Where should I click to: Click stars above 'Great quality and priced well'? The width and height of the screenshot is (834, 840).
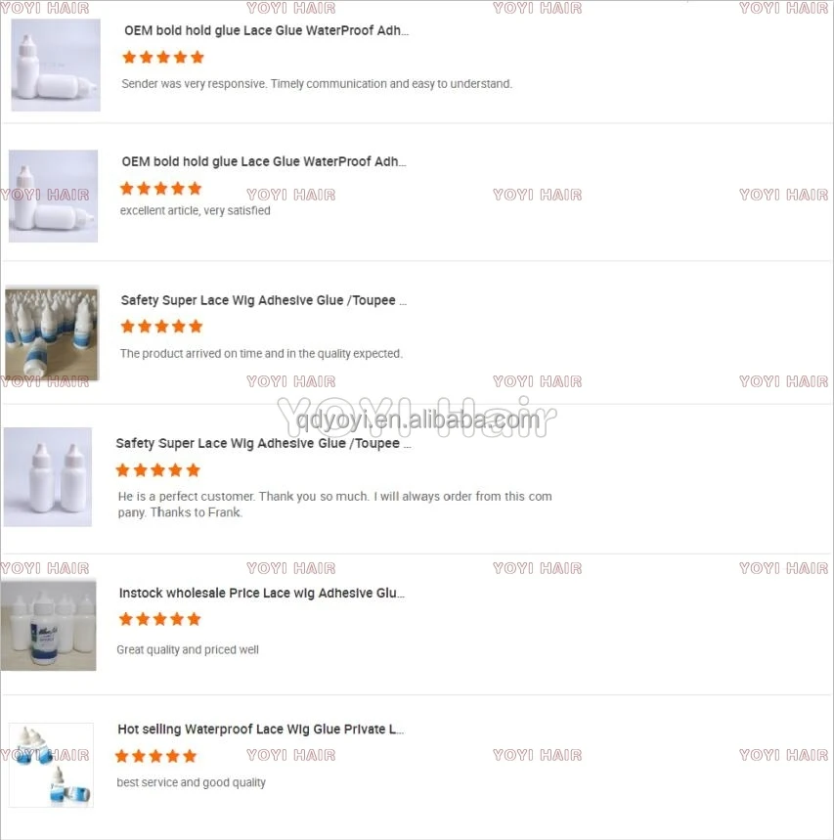(x=159, y=619)
